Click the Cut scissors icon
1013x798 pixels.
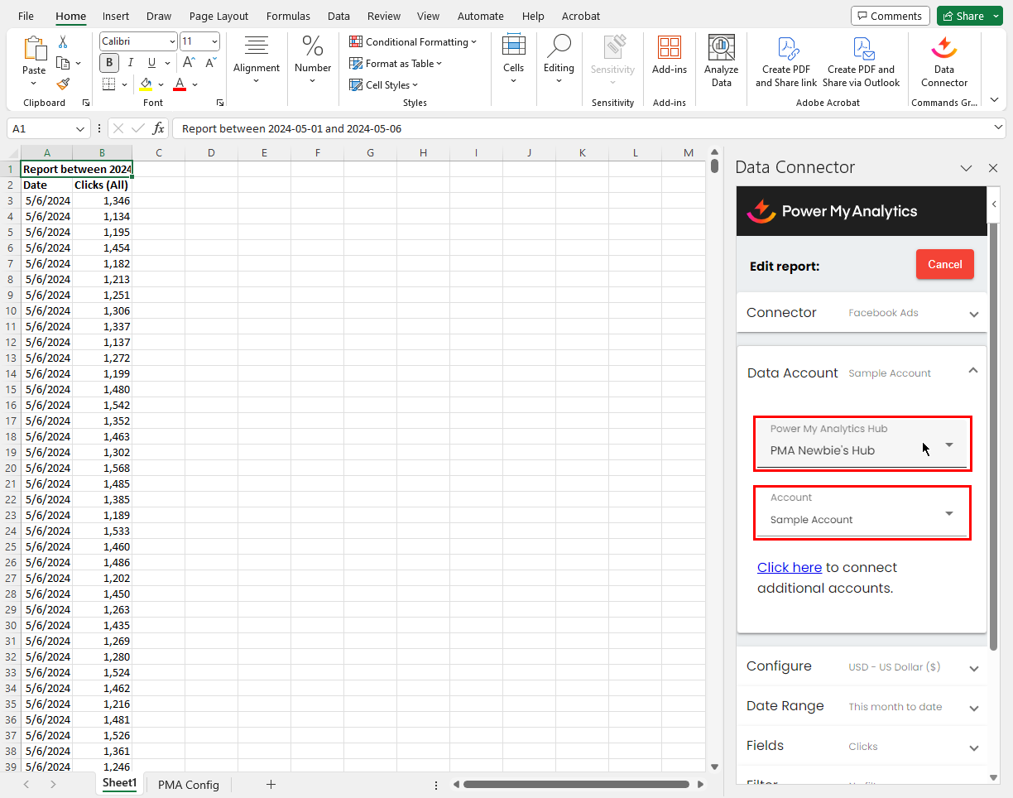tap(63, 42)
